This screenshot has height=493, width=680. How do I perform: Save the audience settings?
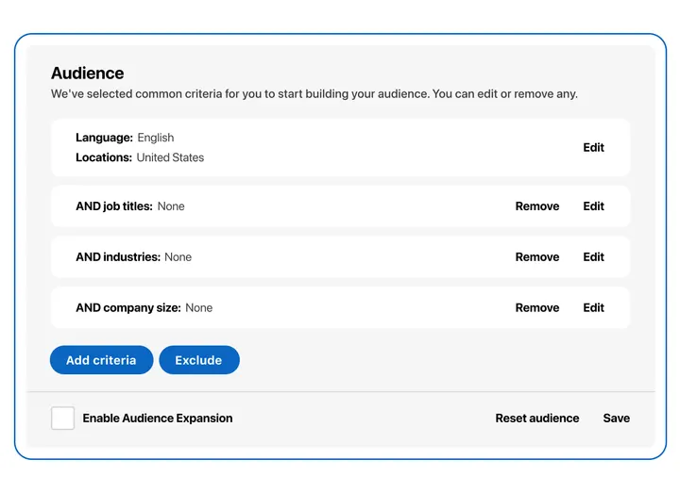(616, 419)
